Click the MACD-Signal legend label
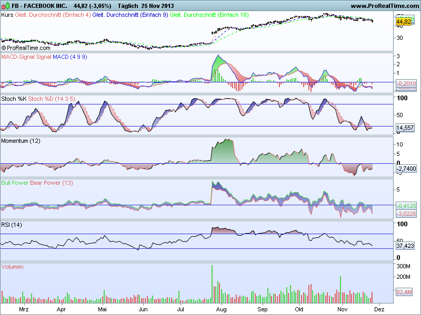The height and width of the screenshot is (315, 421). [x=26, y=57]
